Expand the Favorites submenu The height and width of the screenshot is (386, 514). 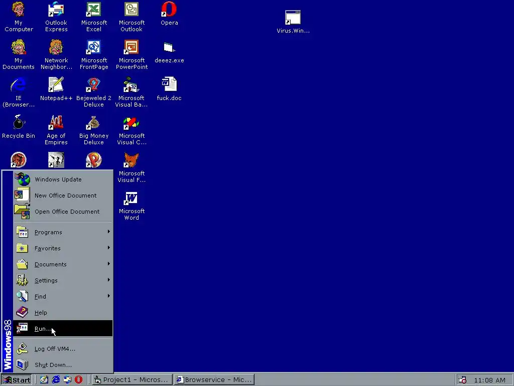pos(63,248)
